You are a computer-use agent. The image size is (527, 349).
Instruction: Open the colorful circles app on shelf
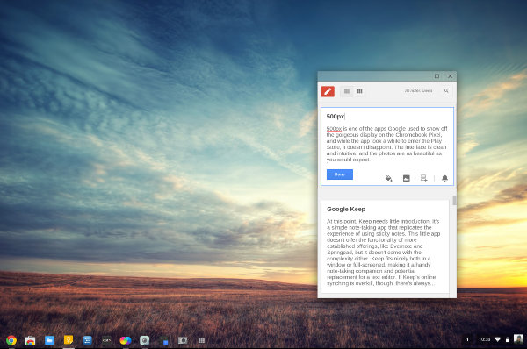tap(126, 340)
